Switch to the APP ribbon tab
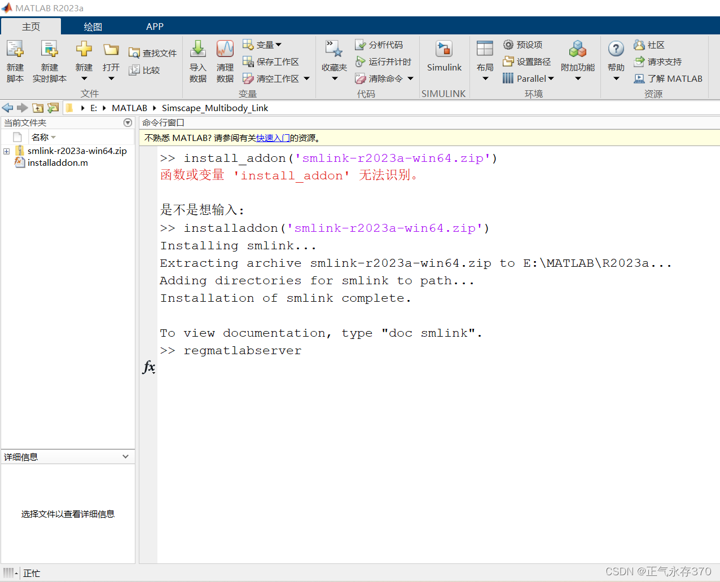Screen dimensions: 720x582 click(155, 26)
